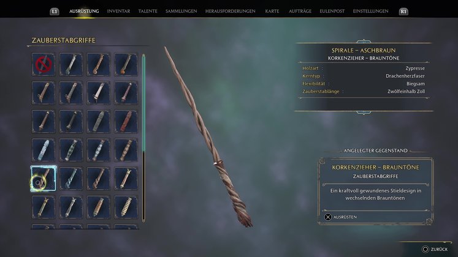458x257 pixels.
Task: Choose the dark red handle in third row
Action: (x=126, y=122)
